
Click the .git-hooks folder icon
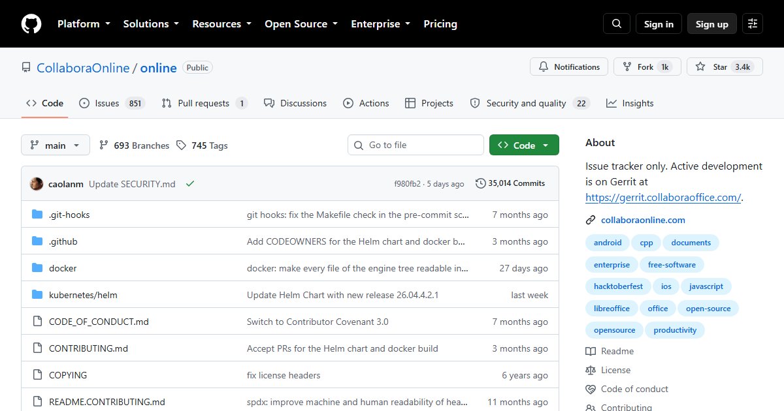coord(37,215)
